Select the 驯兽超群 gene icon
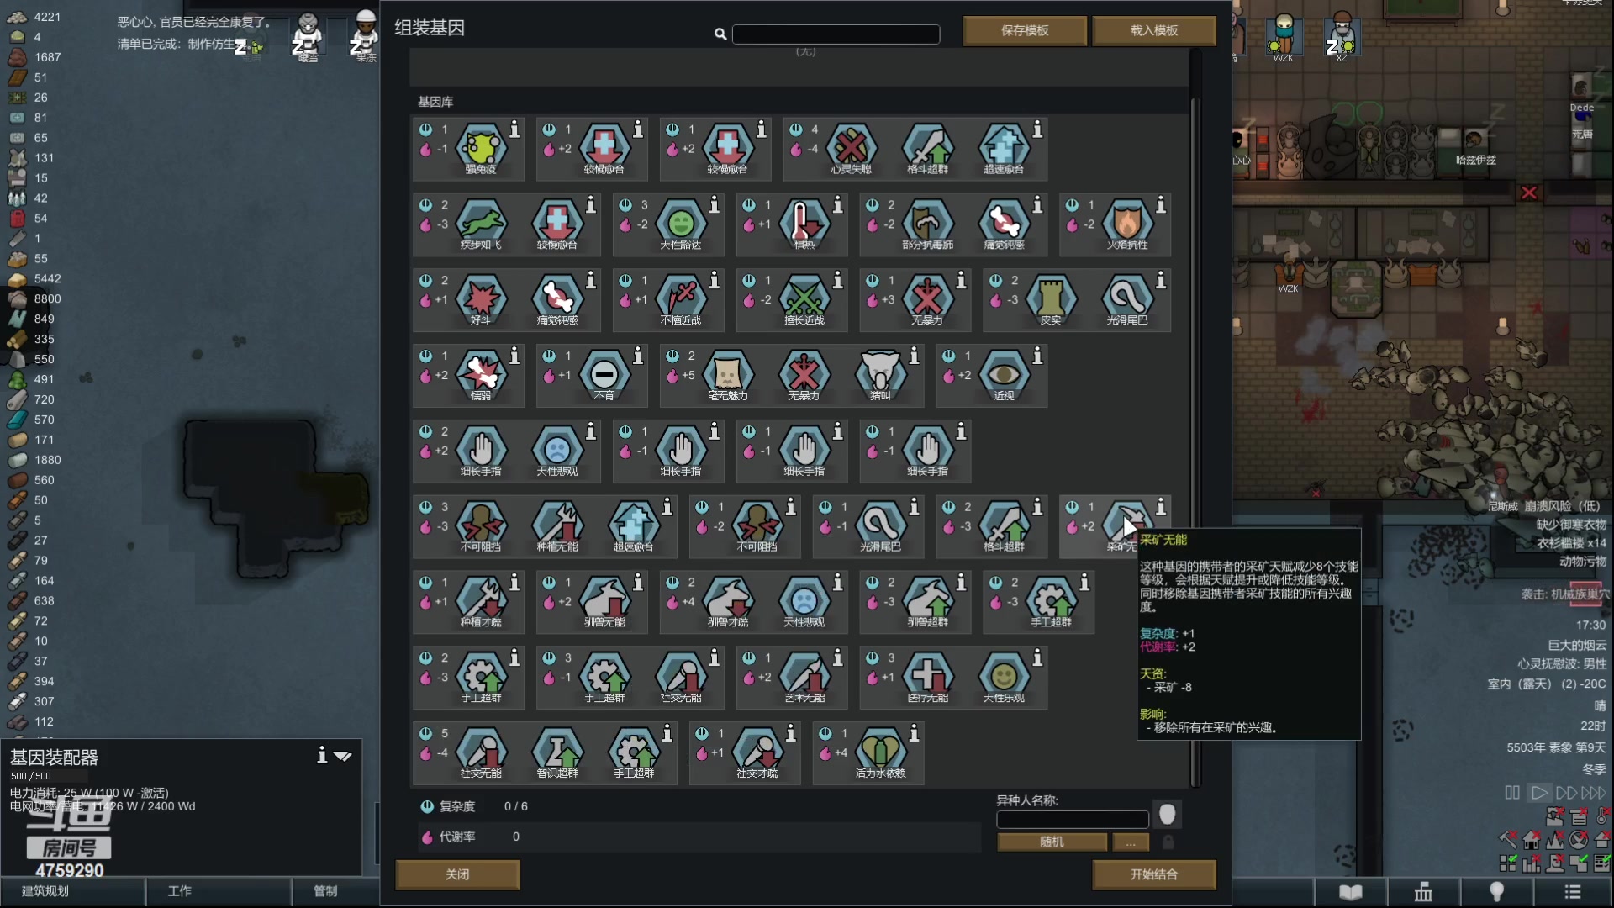This screenshot has height=908, width=1614. [x=927, y=600]
